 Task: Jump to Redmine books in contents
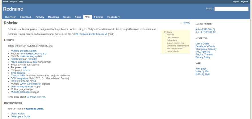[173, 51]
